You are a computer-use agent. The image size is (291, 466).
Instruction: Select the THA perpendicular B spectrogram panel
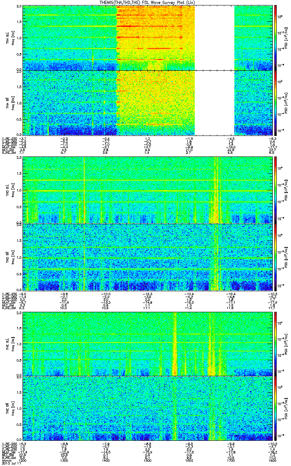147,38
